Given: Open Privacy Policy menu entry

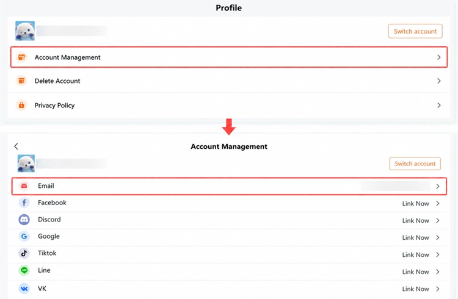Looking at the screenshot, I should click(x=229, y=105).
